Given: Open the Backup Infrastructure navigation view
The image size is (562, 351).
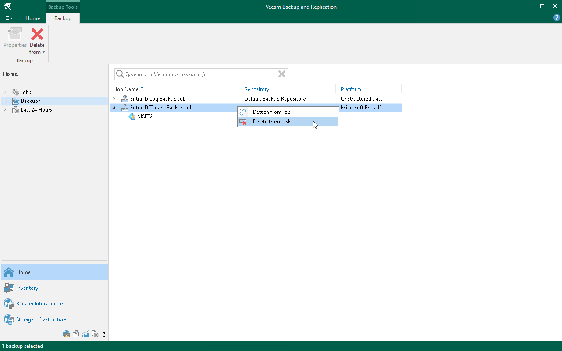Looking at the screenshot, I should click(x=54, y=304).
